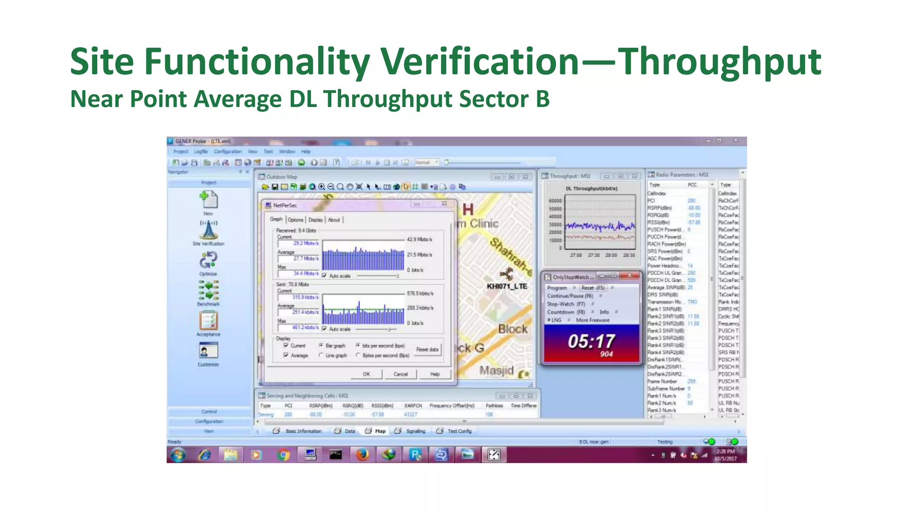Switch to Display tab in NetPerSec
Image resolution: width=914 pixels, height=514 pixels.
coord(316,220)
